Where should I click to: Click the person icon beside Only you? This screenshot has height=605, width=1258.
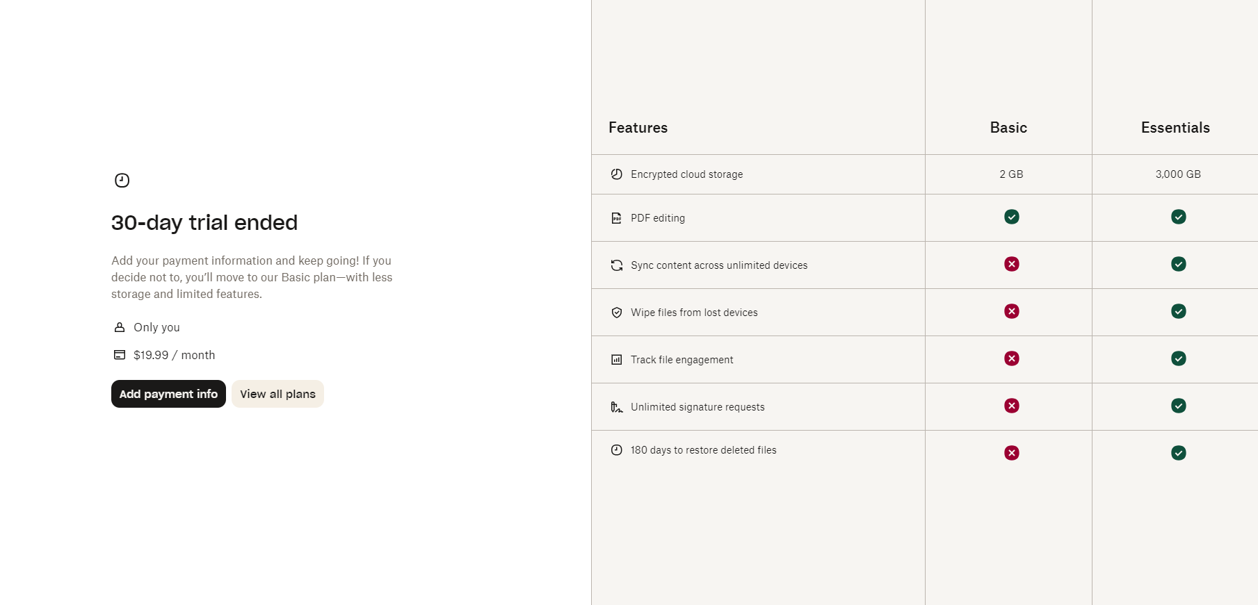(118, 326)
